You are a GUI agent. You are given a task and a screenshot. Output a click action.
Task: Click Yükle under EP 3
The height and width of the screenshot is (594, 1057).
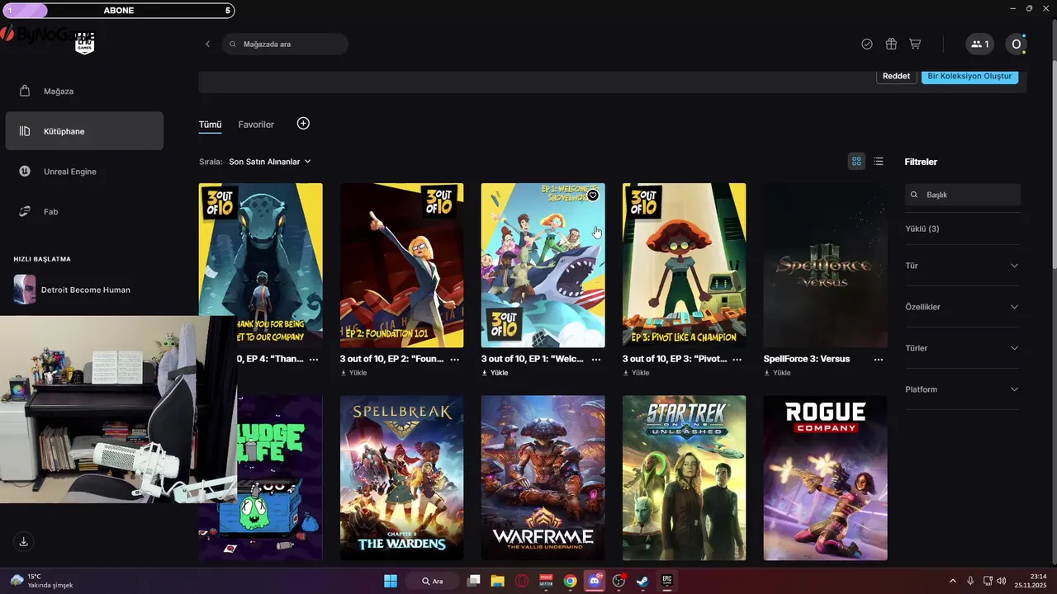[636, 373]
